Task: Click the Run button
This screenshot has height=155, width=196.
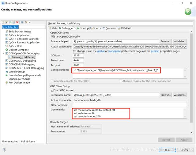Action: tap(167, 150)
